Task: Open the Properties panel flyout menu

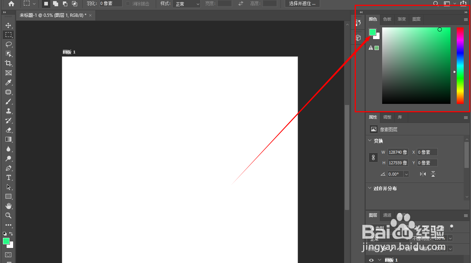Action: 466,117
